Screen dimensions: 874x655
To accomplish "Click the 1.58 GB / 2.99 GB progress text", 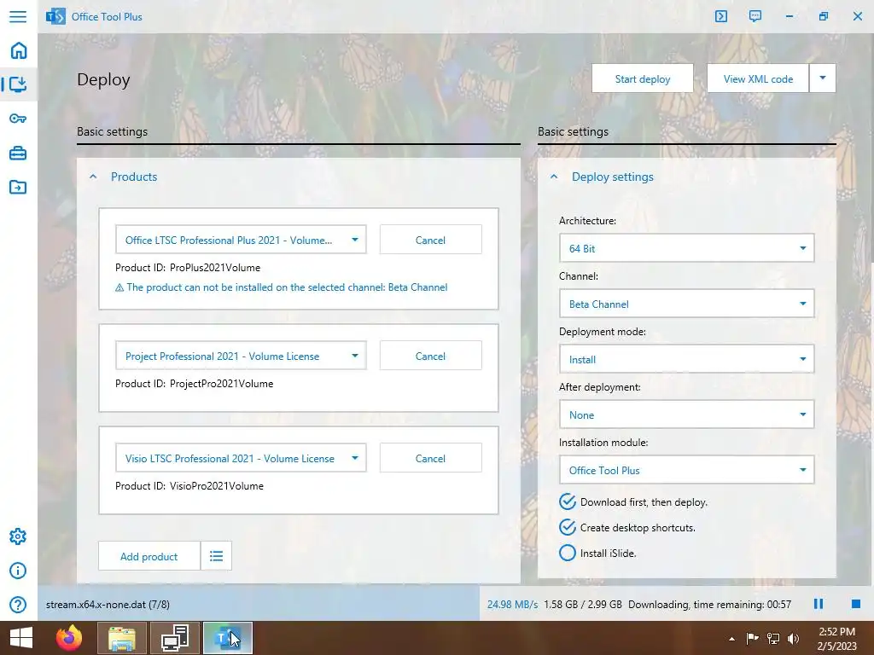I will coord(583,605).
